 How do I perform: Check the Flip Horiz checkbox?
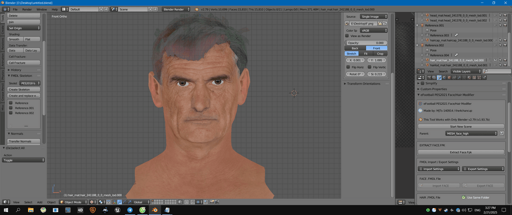click(348, 67)
